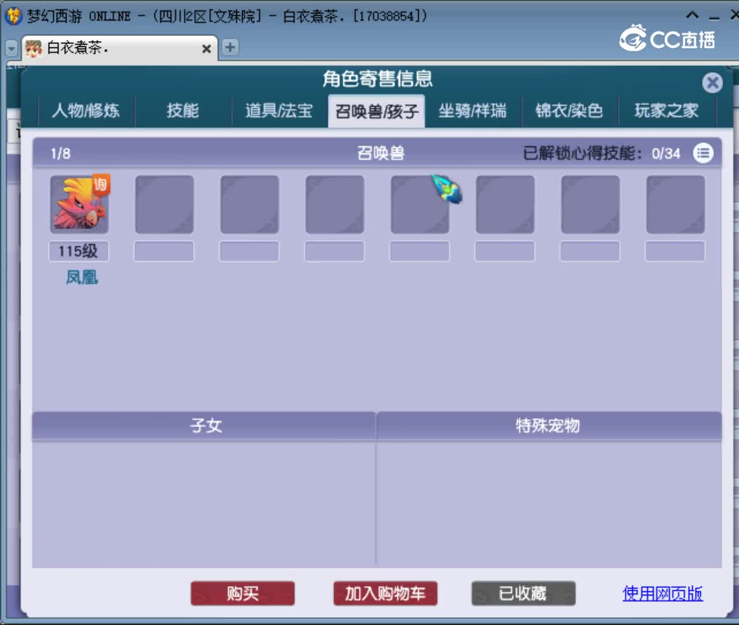Click the 115级 level label
The width and height of the screenshot is (739, 625).
[78, 251]
